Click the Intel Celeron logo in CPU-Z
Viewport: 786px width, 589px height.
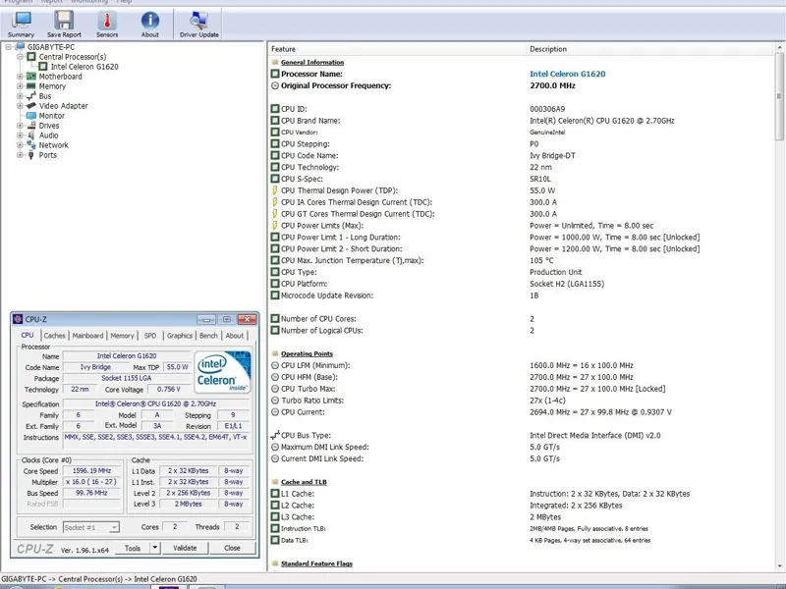point(221,373)
